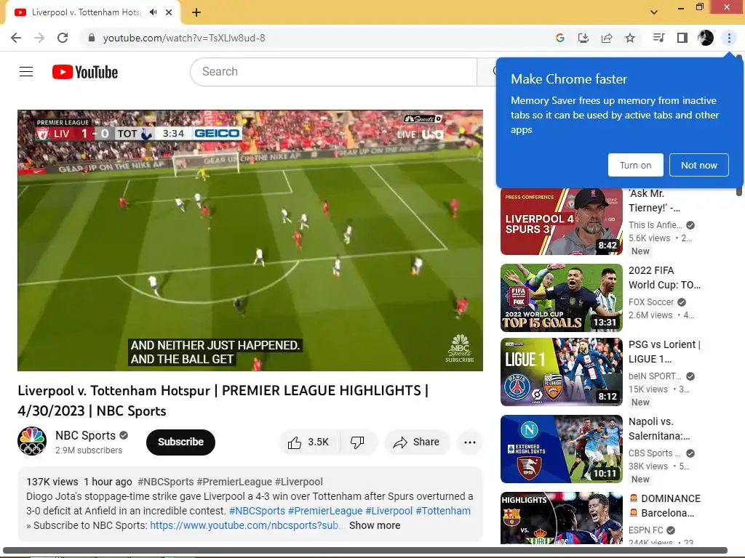Image resolution: width=745 pixels, height=558 pixels.
Task: Open the PSG vs Lorient Ligue 1 thumbnail
Action: pos(561,372)
